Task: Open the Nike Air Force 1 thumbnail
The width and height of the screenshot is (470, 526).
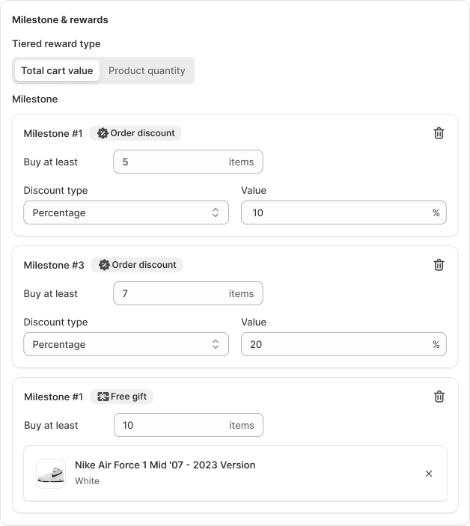Action: pyautogui.click(x=51, y=474)
